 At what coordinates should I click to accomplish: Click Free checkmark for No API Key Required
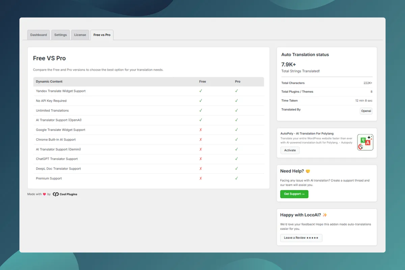click(x=201, y=101)
